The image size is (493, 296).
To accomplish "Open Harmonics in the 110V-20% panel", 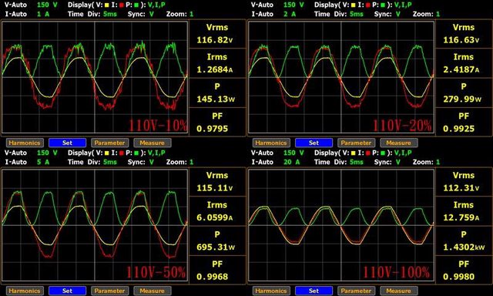I will (x=270, y=143).
